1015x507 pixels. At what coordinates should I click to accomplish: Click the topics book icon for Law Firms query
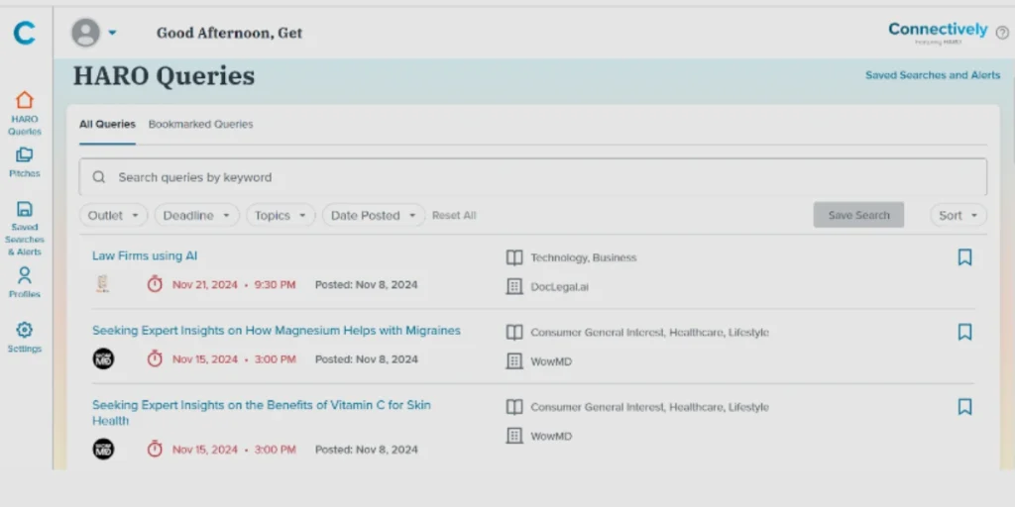tap(514, 258)
